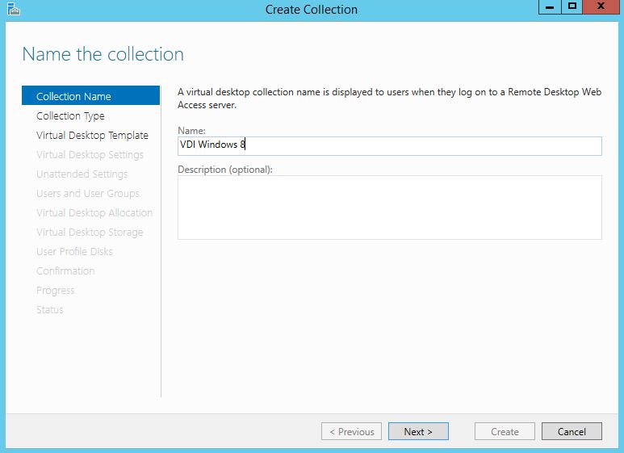Select Virtual Desktop Settings in sidebar
Image resolution: width=624 pixels, height=453 pixels.
point(90,154)
